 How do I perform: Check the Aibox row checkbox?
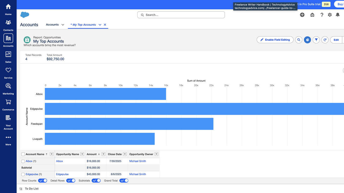(x=23, y=161)
